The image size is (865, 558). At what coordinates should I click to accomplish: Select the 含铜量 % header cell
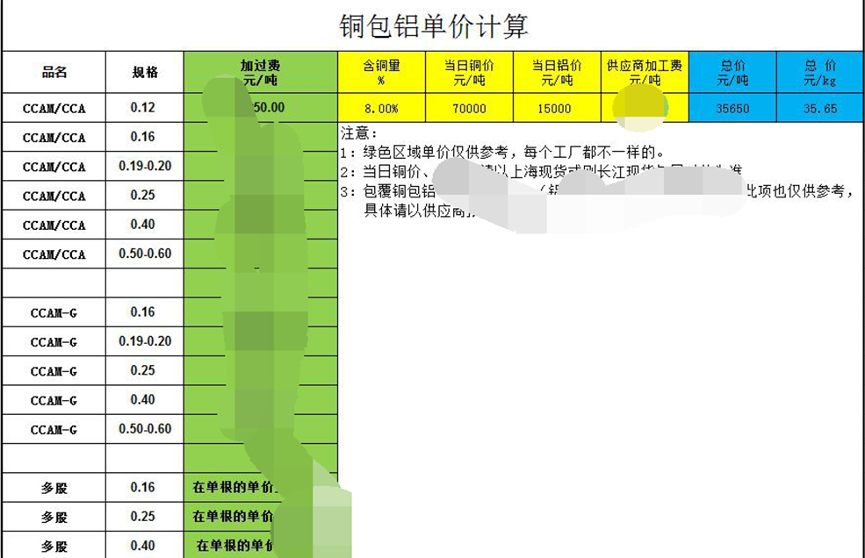click(381, 72)
